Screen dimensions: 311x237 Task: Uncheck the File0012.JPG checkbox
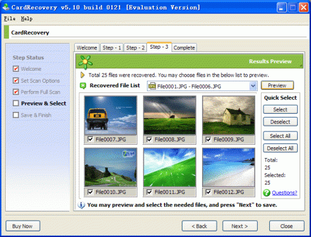pos(208,192)
